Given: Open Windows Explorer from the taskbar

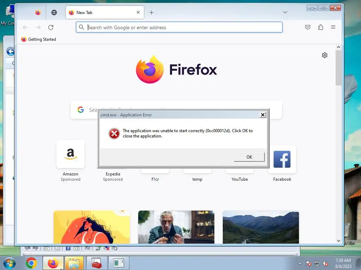Looking at the screenshot, I should (x=74, y=263).
